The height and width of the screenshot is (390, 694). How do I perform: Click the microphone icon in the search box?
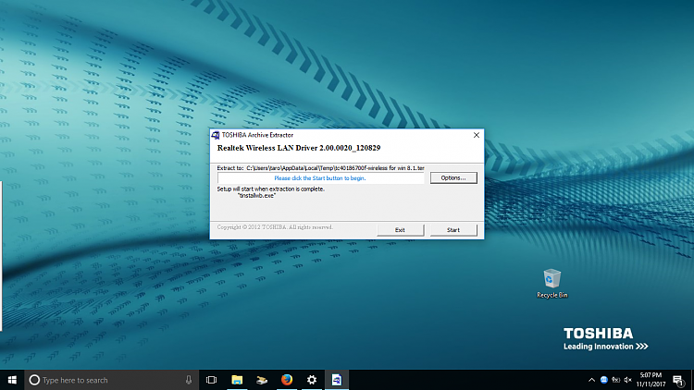[189, 380]
